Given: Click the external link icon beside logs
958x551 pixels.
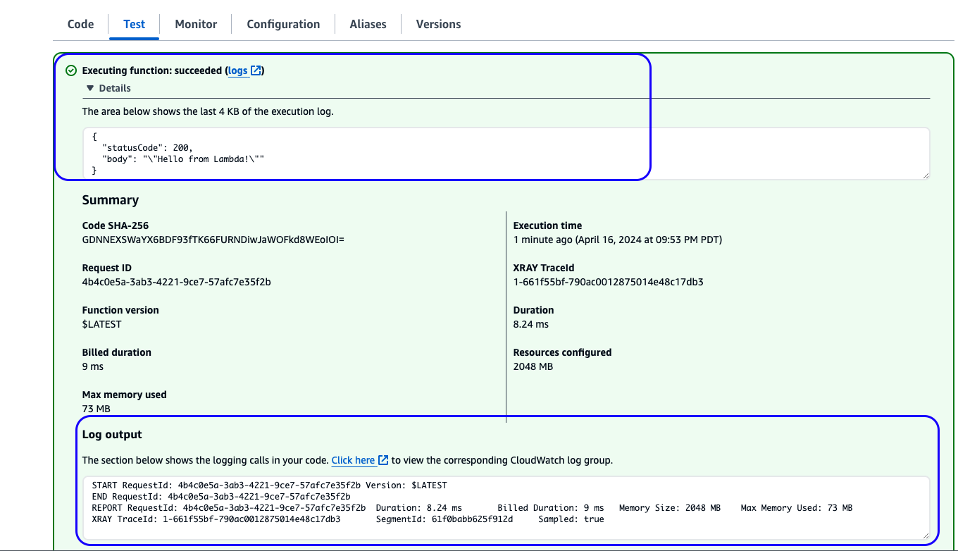Looking at the screenshot, I should (256, 70).
